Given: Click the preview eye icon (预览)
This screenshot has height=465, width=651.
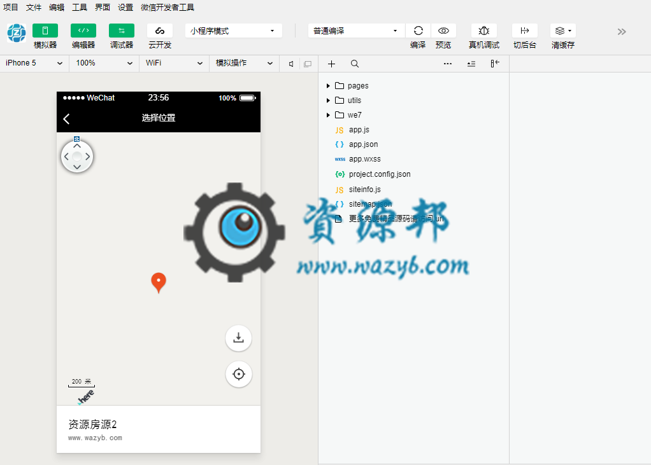Looking at the screenshot, I should [443, 31].
